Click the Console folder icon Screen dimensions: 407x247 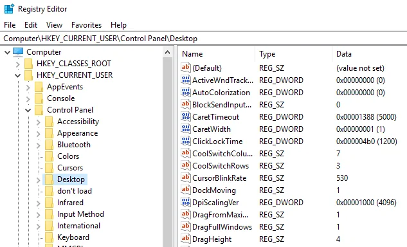pyautogui.click(x=39, y=98)
